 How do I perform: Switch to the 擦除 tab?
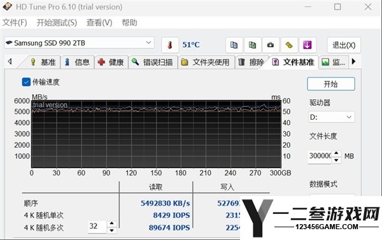[x=251, y=62]
